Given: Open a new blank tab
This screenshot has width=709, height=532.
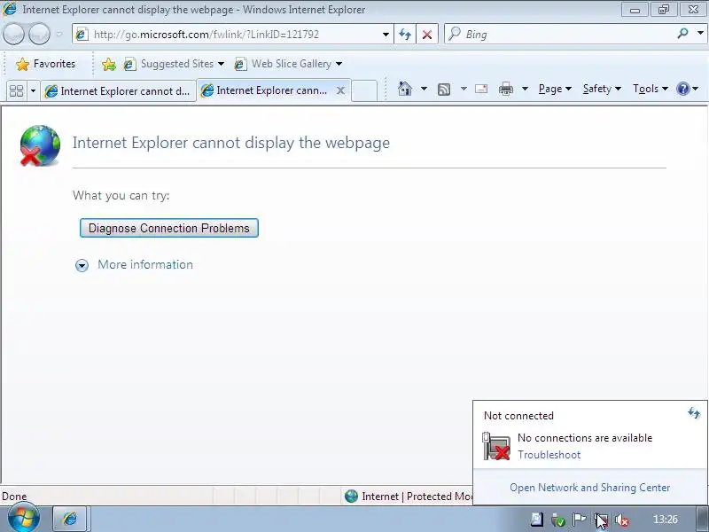Looking at the screenshot, I should pos(364,91).
